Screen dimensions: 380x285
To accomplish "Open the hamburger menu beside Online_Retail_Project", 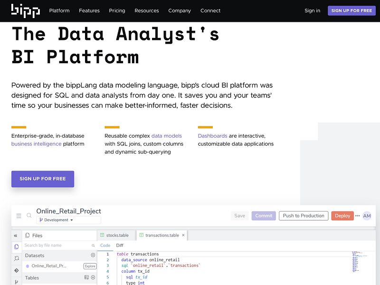I will pyautogui.click(x=19, y=216).
